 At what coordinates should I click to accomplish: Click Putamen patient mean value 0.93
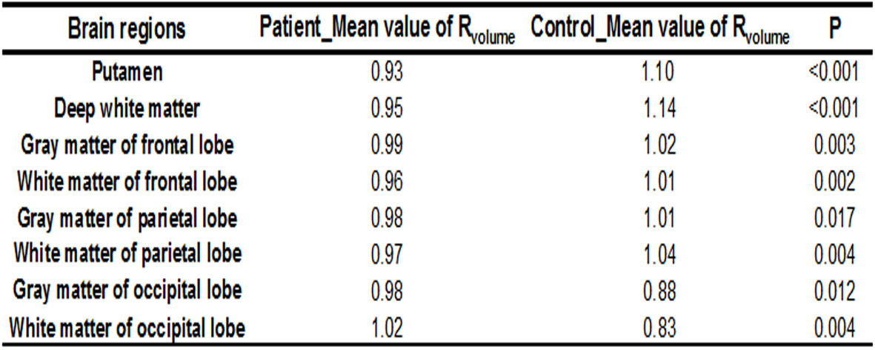[386, 72]
